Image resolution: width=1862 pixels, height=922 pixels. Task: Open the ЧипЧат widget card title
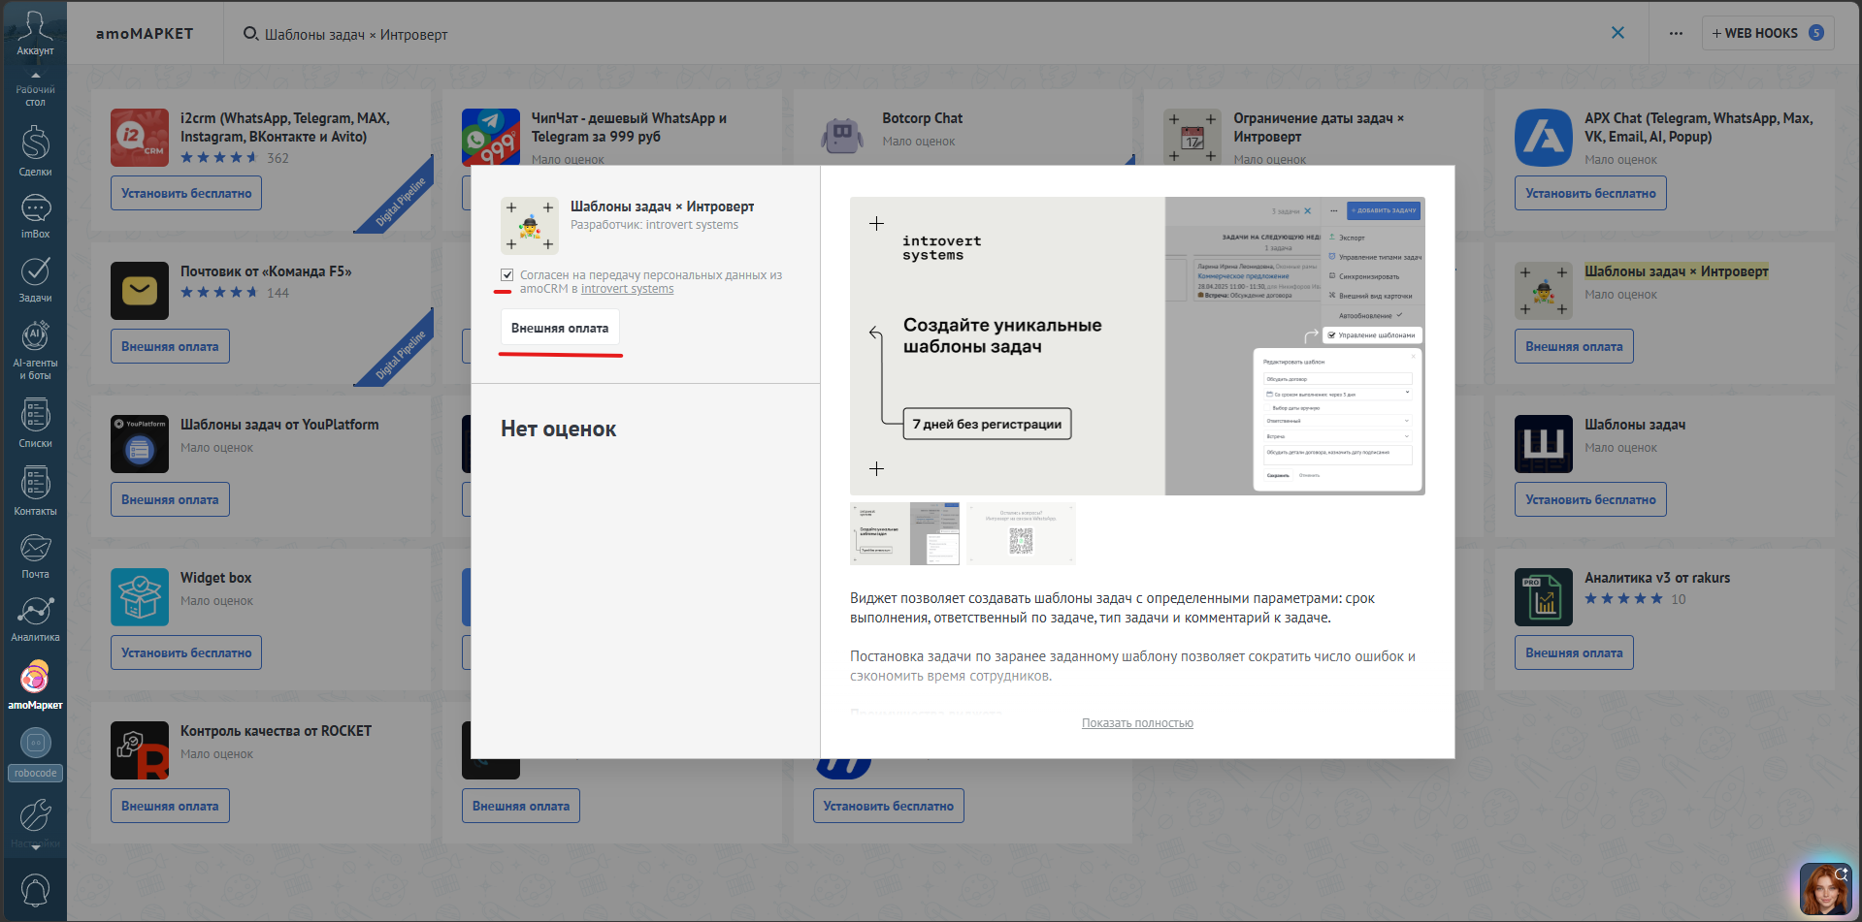tap(629, 127)
